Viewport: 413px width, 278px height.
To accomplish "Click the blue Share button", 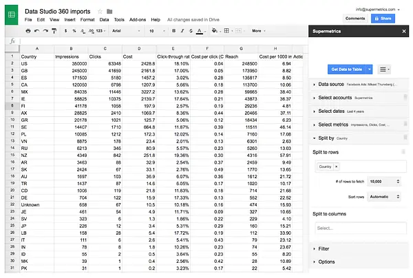I will tap(383, 19).
